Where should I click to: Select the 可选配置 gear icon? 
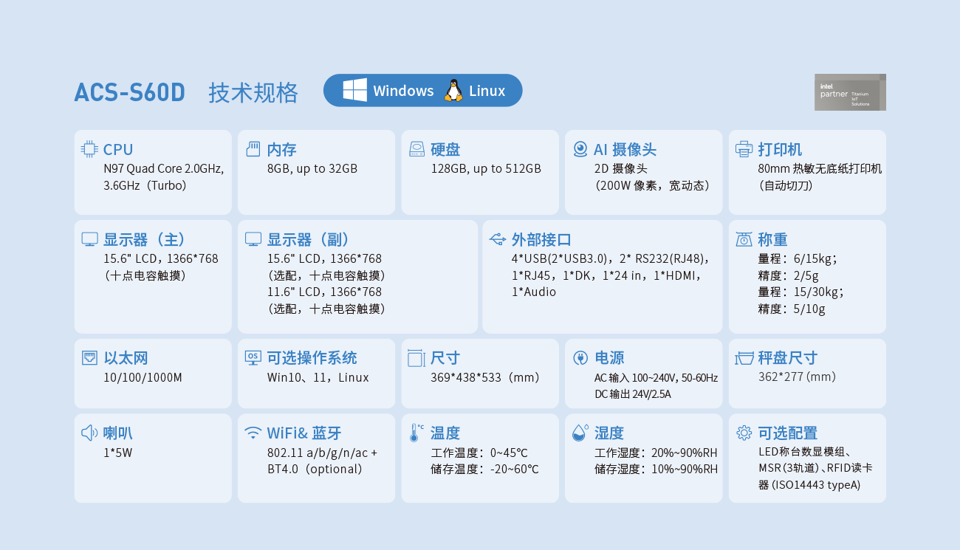pos(744,433)
